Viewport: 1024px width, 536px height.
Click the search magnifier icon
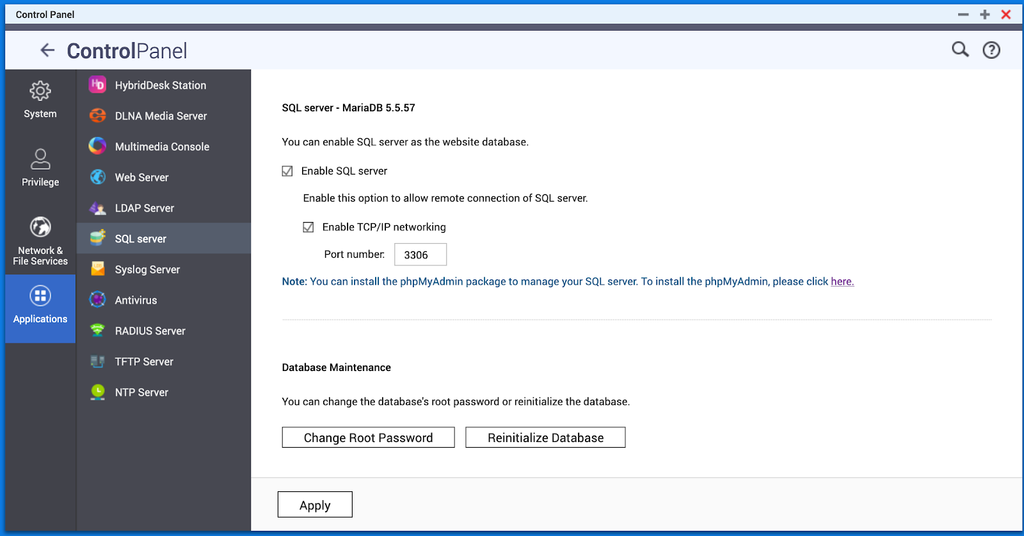(960, 49)
